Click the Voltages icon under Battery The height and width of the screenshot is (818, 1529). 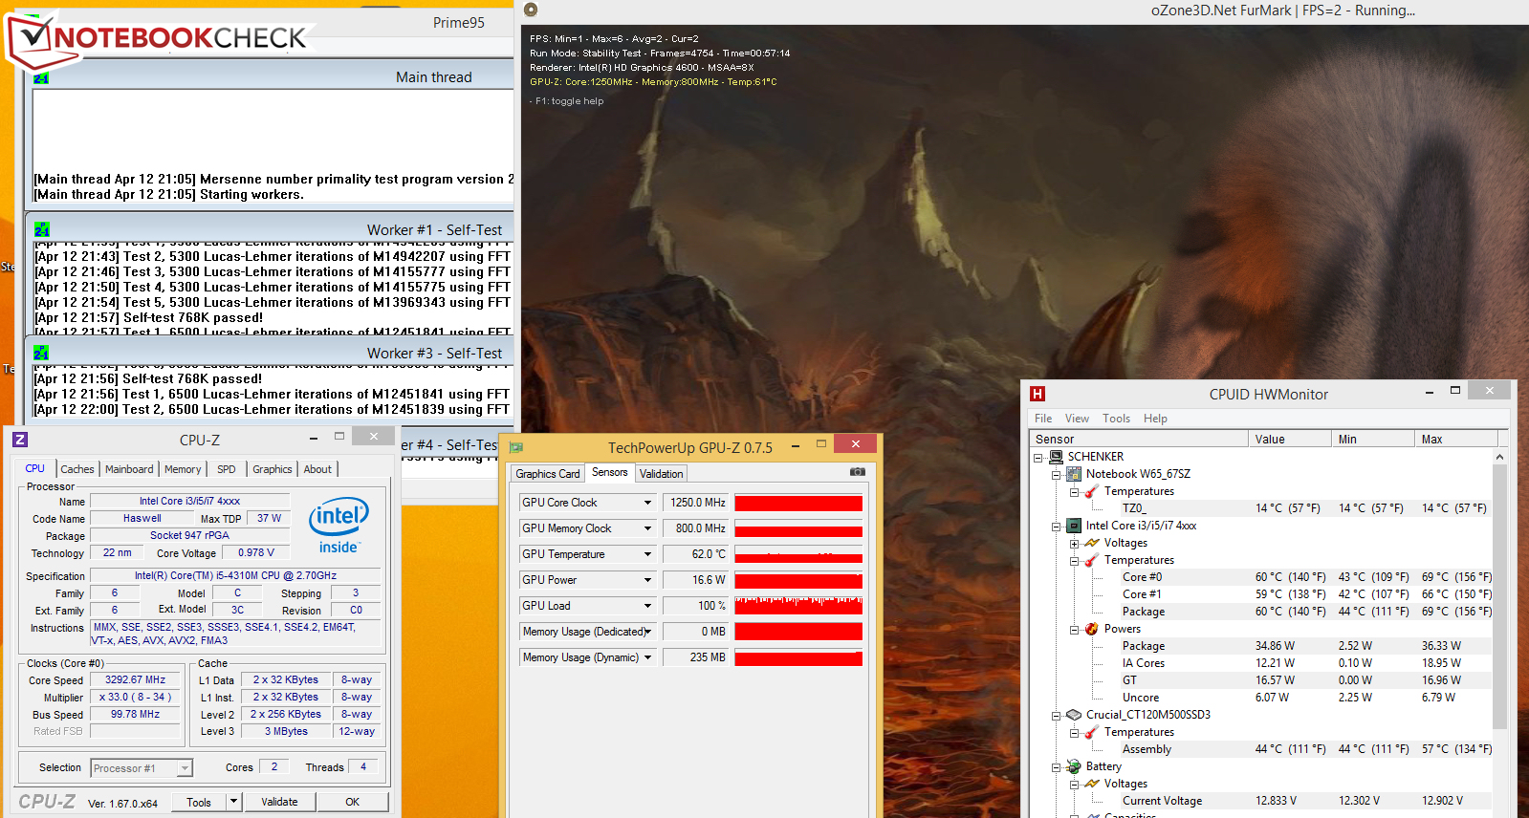[x=1092, y=784]
